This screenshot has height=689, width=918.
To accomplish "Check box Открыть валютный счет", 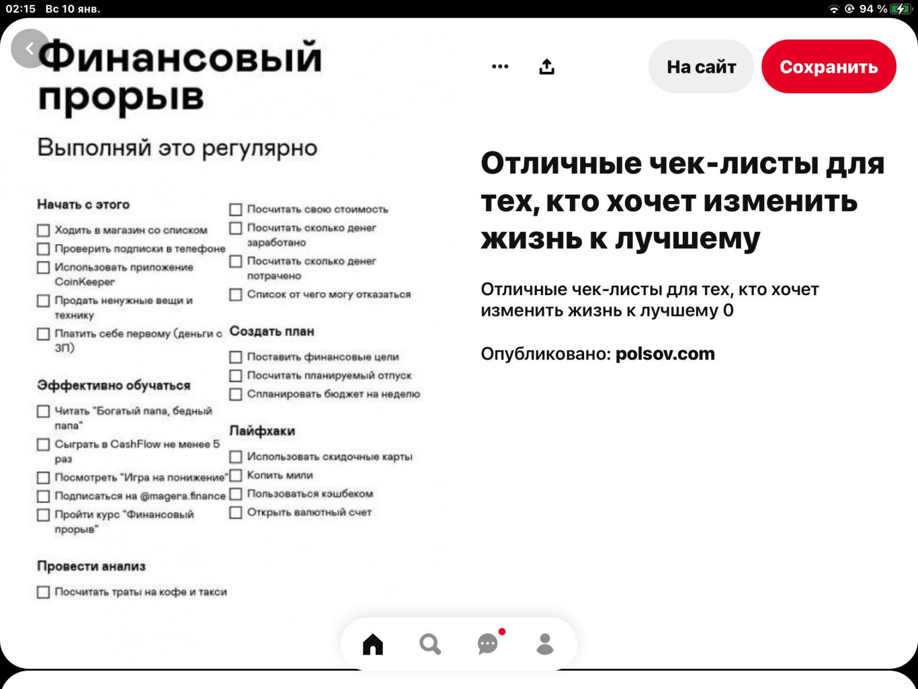I will click(x=236, y=513).
